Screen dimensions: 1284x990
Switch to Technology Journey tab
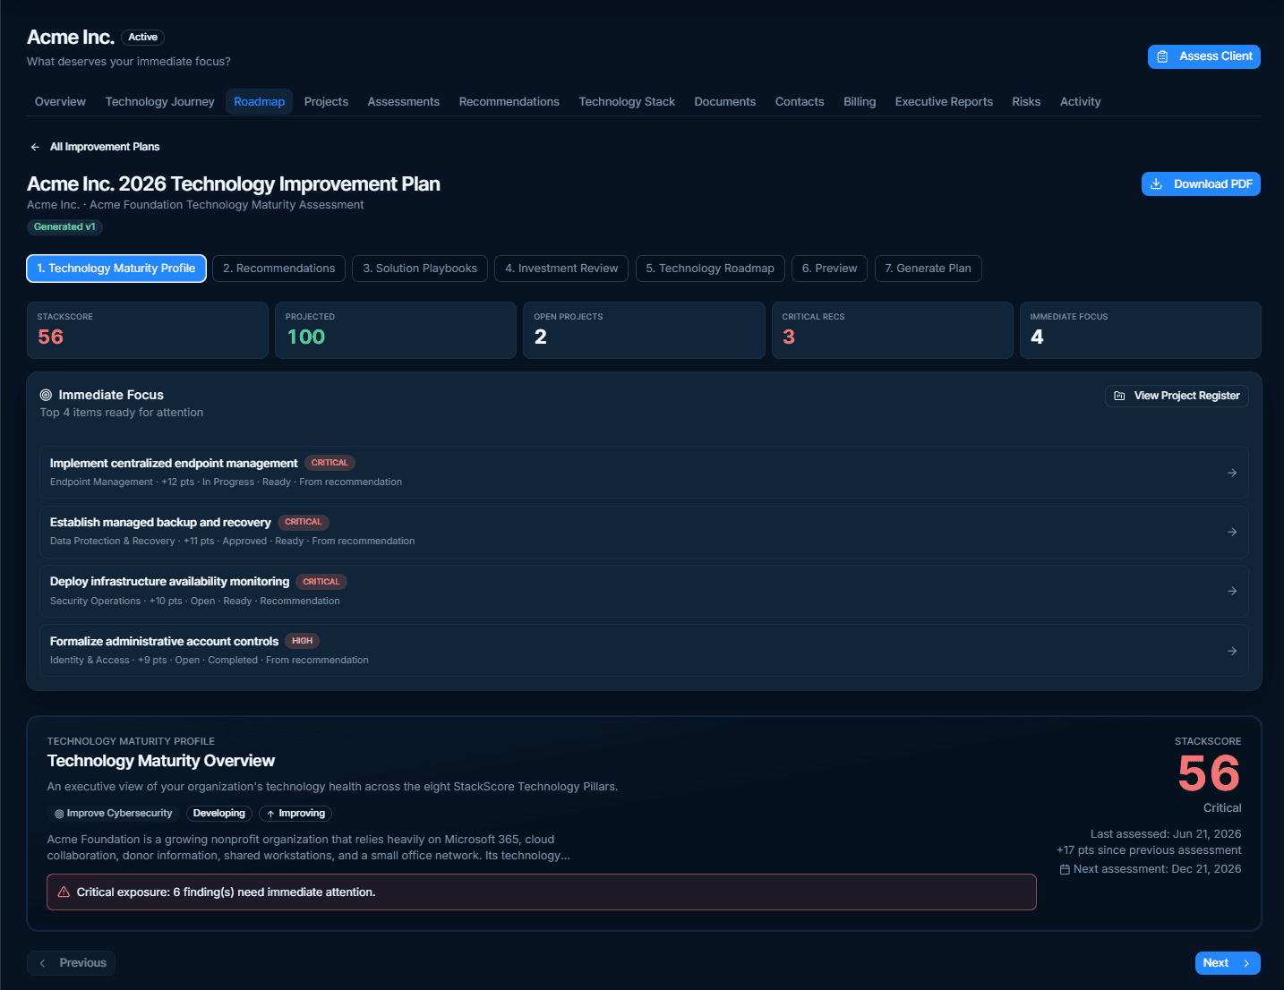[x=160, y=102]
